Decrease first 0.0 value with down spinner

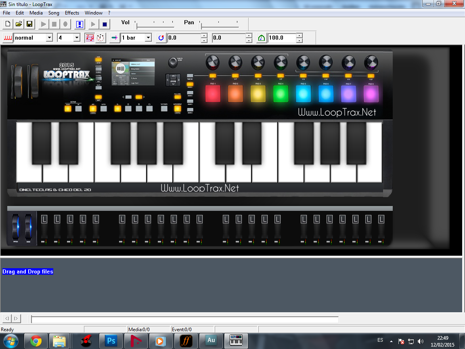pos(204,40)
